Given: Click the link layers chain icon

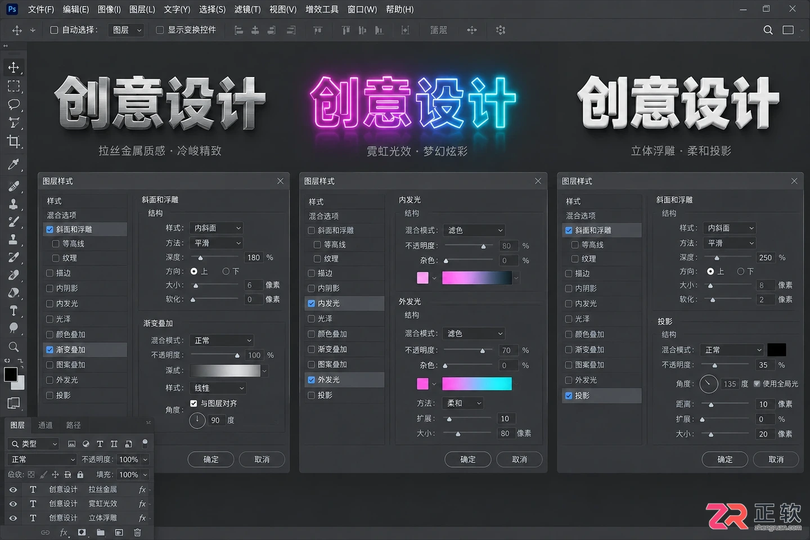Looking at the screenshot, I should click(x=45, y=532).
